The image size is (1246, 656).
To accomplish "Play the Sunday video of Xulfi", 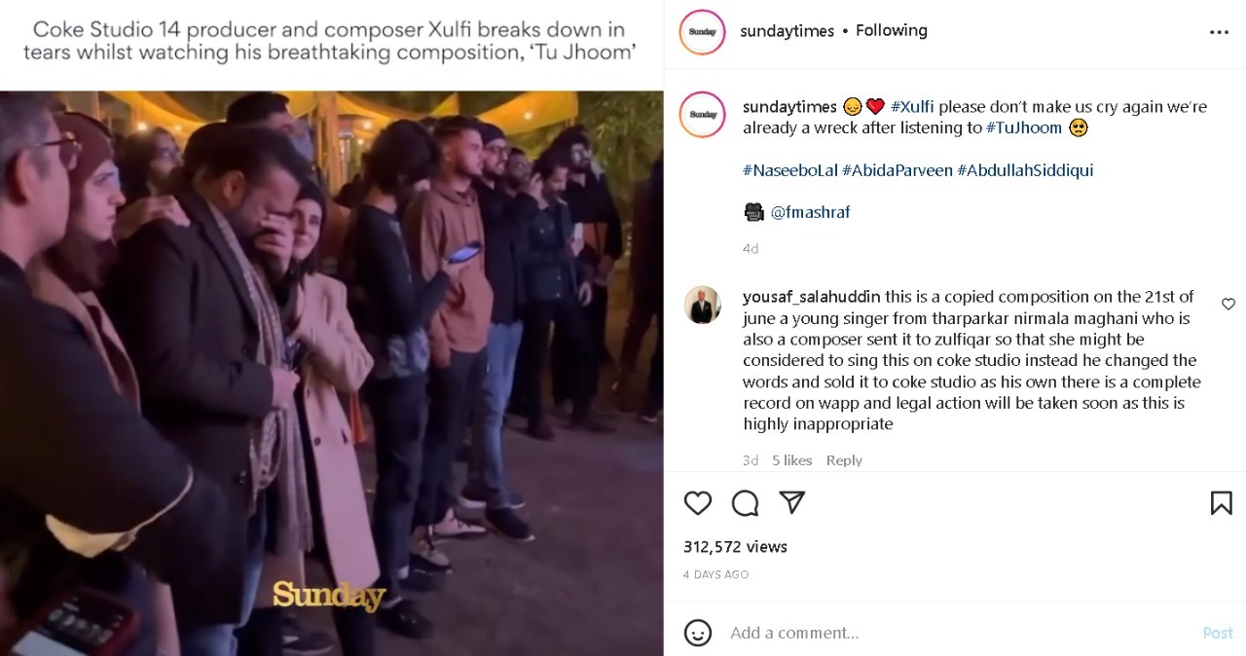I will (x=332, y=373).
